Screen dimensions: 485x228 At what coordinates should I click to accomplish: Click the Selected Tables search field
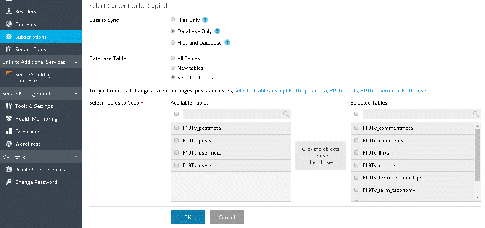(417, 114)
